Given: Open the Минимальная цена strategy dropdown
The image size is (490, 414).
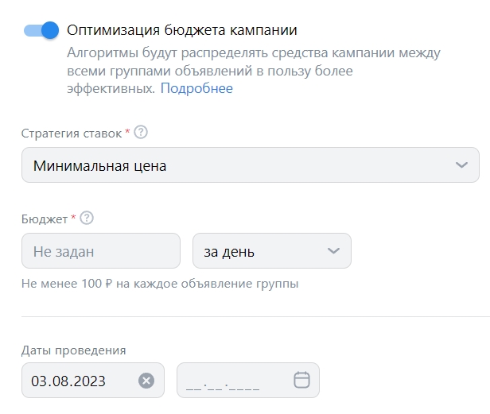Looking at the screenshot, I should point(251,164).
